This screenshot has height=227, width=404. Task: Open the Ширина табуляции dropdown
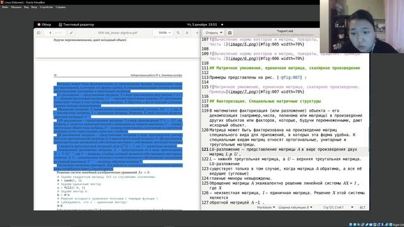[x=295, y=207]
